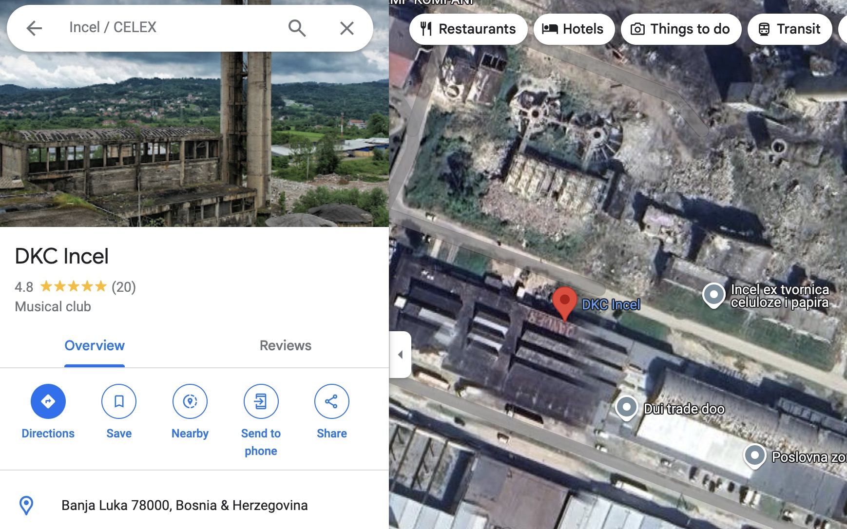Select the Transit filter chip
The image size is (847, 529).
coord(789,29)
